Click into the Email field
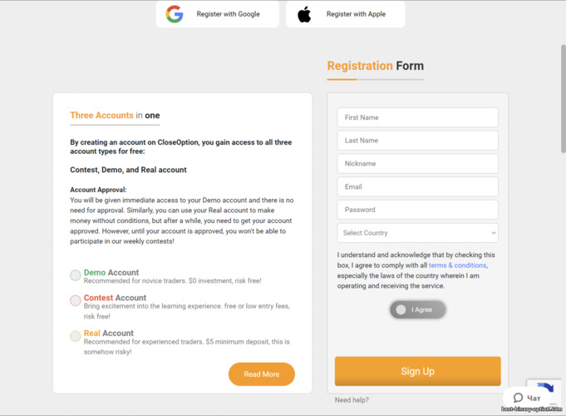The height and width of the screenshot is (416, 566). coord(417,186)
